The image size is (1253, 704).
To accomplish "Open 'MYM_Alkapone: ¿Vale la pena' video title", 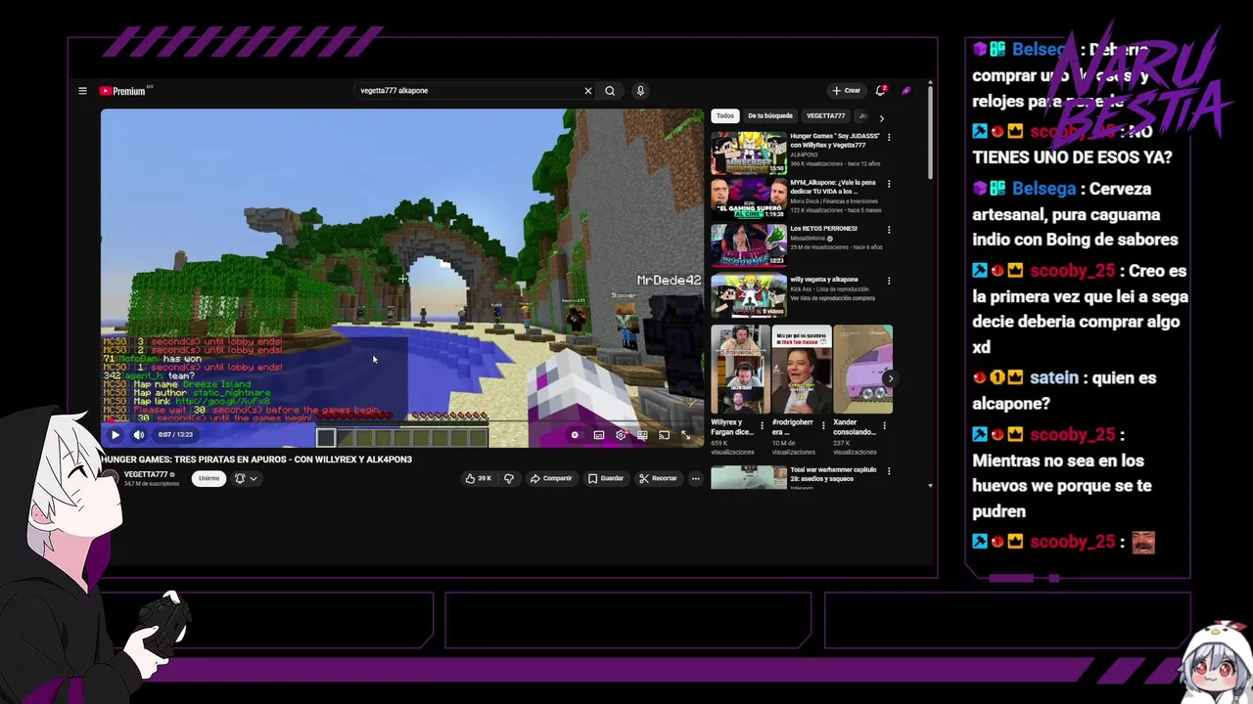I will pos(835,187).
